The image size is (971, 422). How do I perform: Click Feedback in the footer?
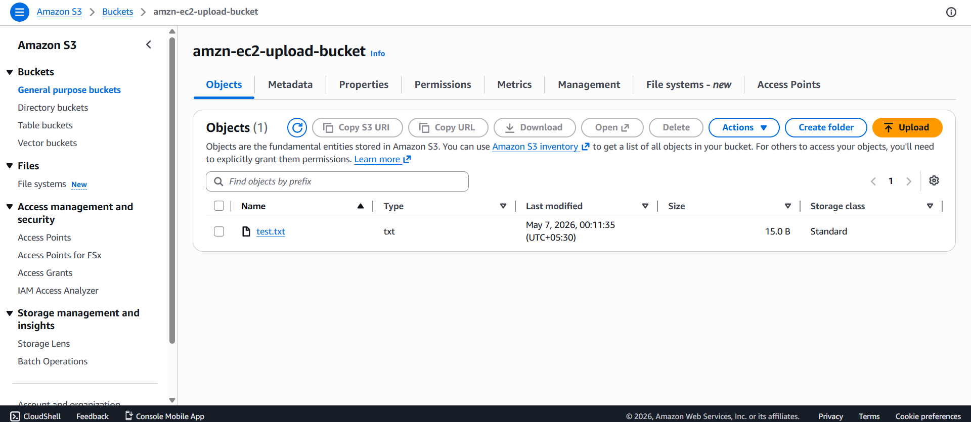(x=93, y=416)
